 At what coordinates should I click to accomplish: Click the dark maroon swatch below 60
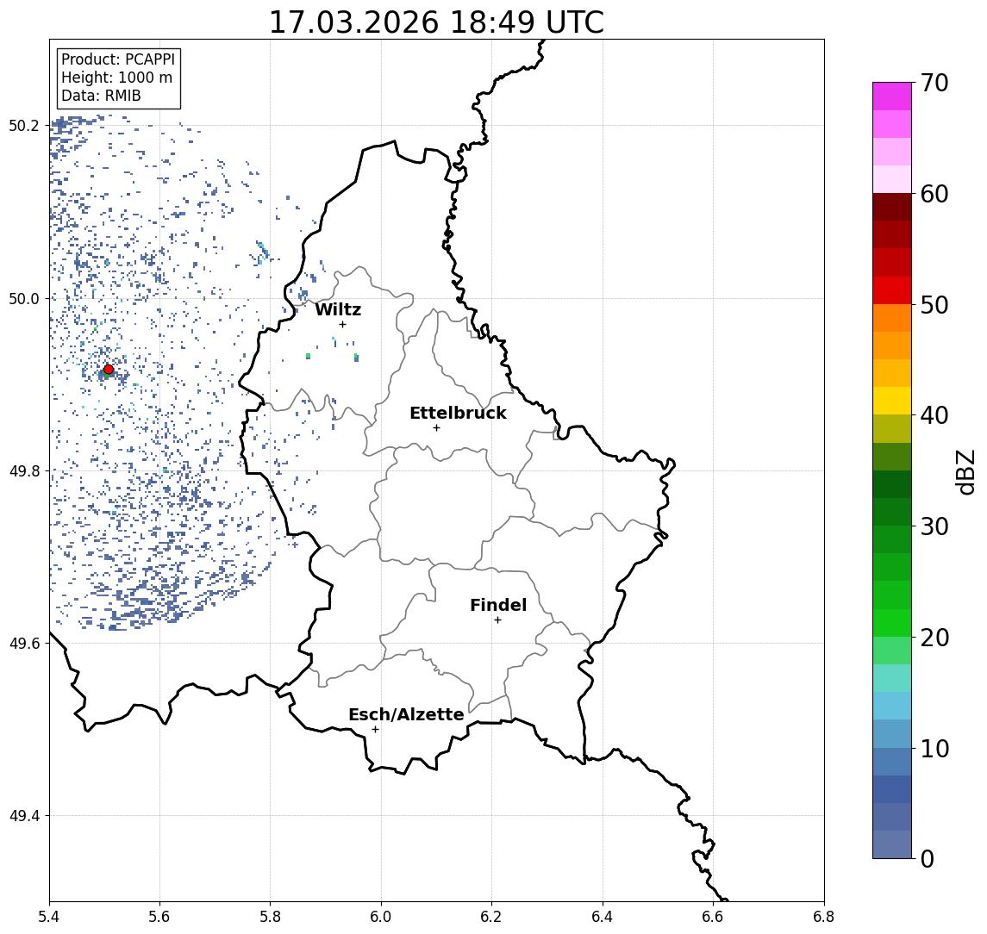pyautogui.click(x=892, y=207)
